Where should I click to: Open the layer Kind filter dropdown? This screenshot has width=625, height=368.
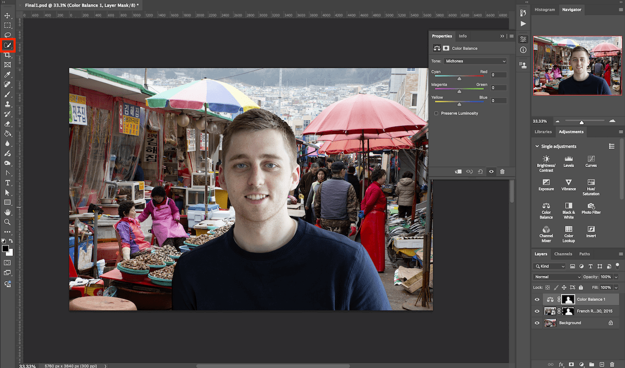(549, 266)
